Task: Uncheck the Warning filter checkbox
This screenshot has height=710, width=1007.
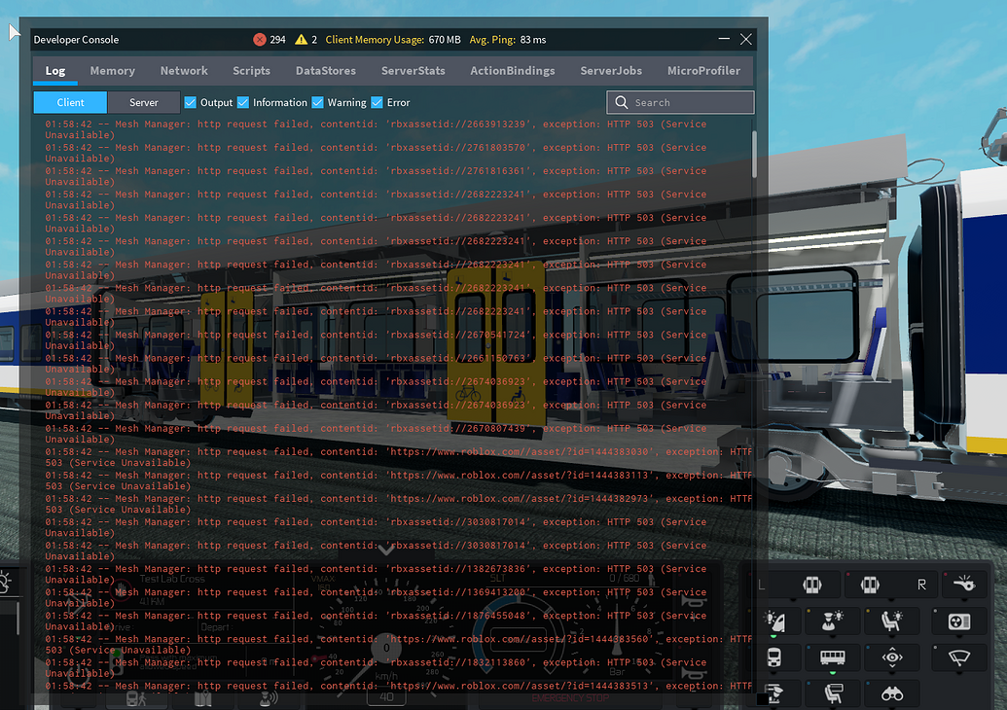Action: (x=317, y=102)
